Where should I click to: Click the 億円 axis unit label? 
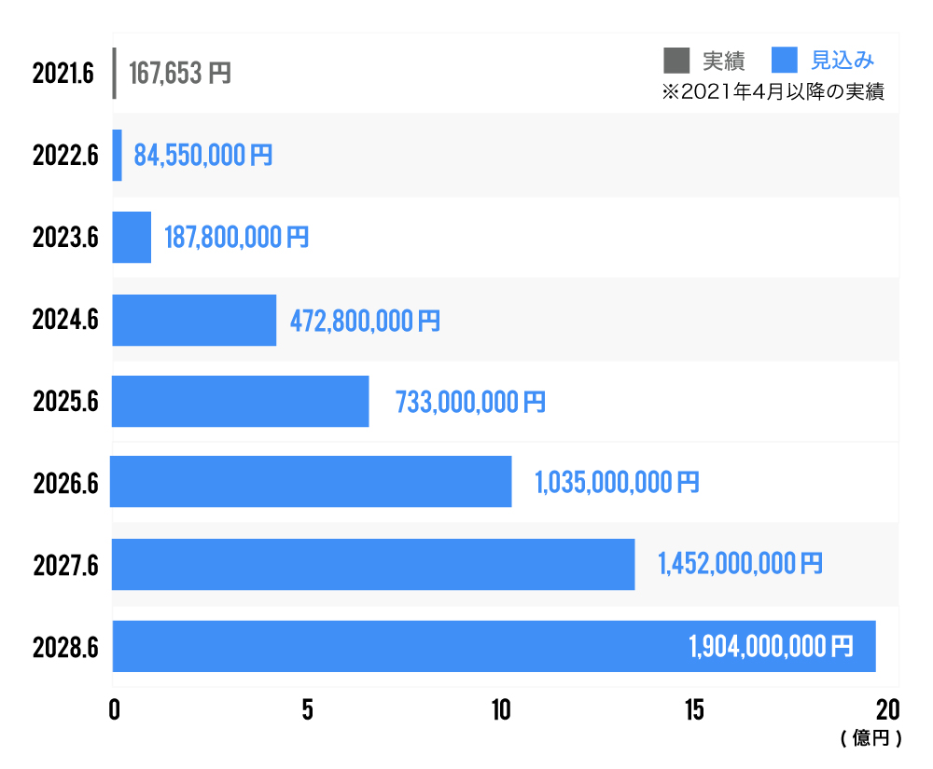click(870, 739)
